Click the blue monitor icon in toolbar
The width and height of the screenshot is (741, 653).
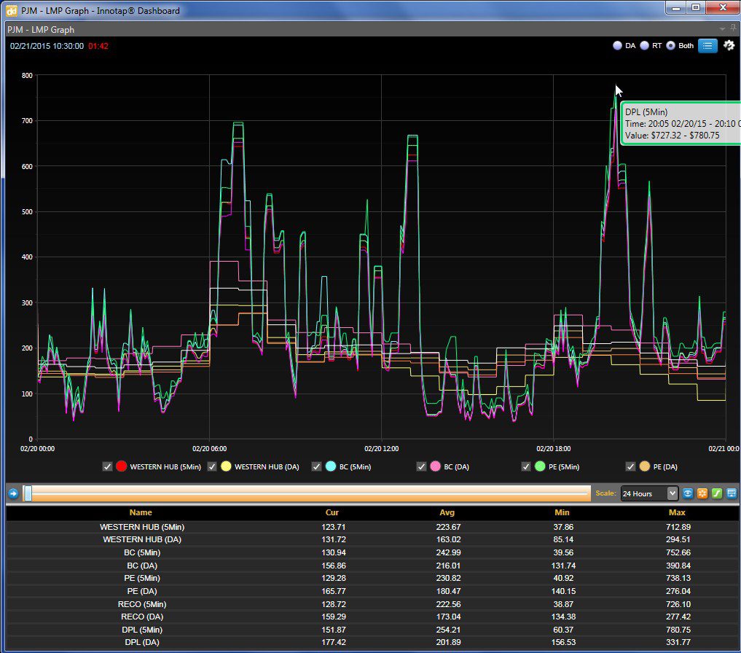coord(732,493)
